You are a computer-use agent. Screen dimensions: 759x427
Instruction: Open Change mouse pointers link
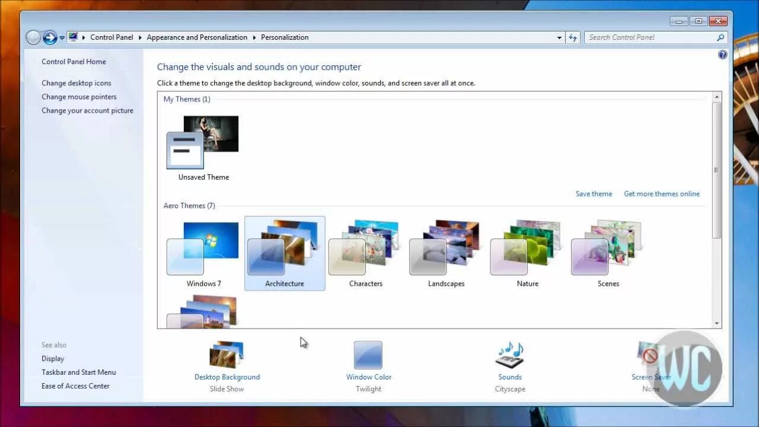[x=79, y=97]
